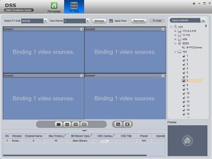Screen dimensions: 212x159
Task: Click the search magnifier icon
Action: 203,21
